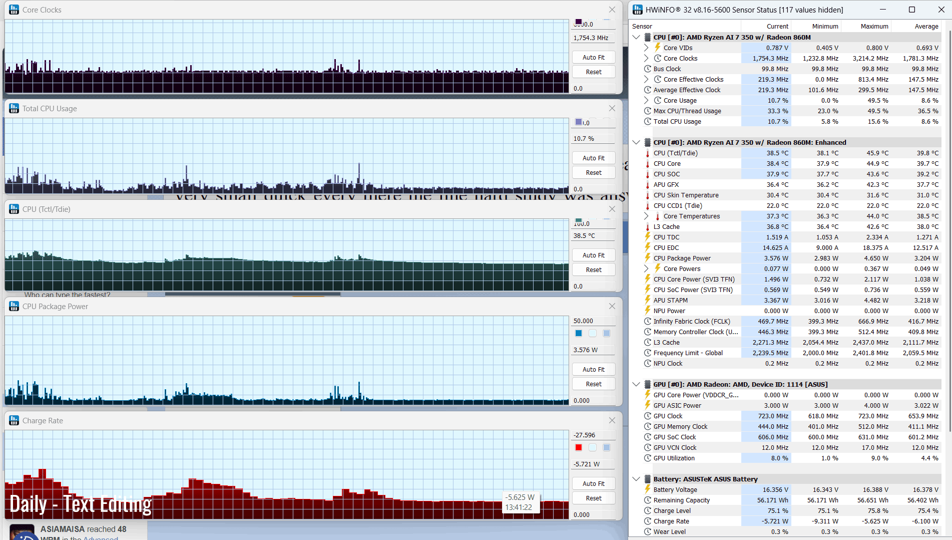Reset the CPU (Tctl/Tdie) graph
Screen dimensions: 952x540
[594, 270]
